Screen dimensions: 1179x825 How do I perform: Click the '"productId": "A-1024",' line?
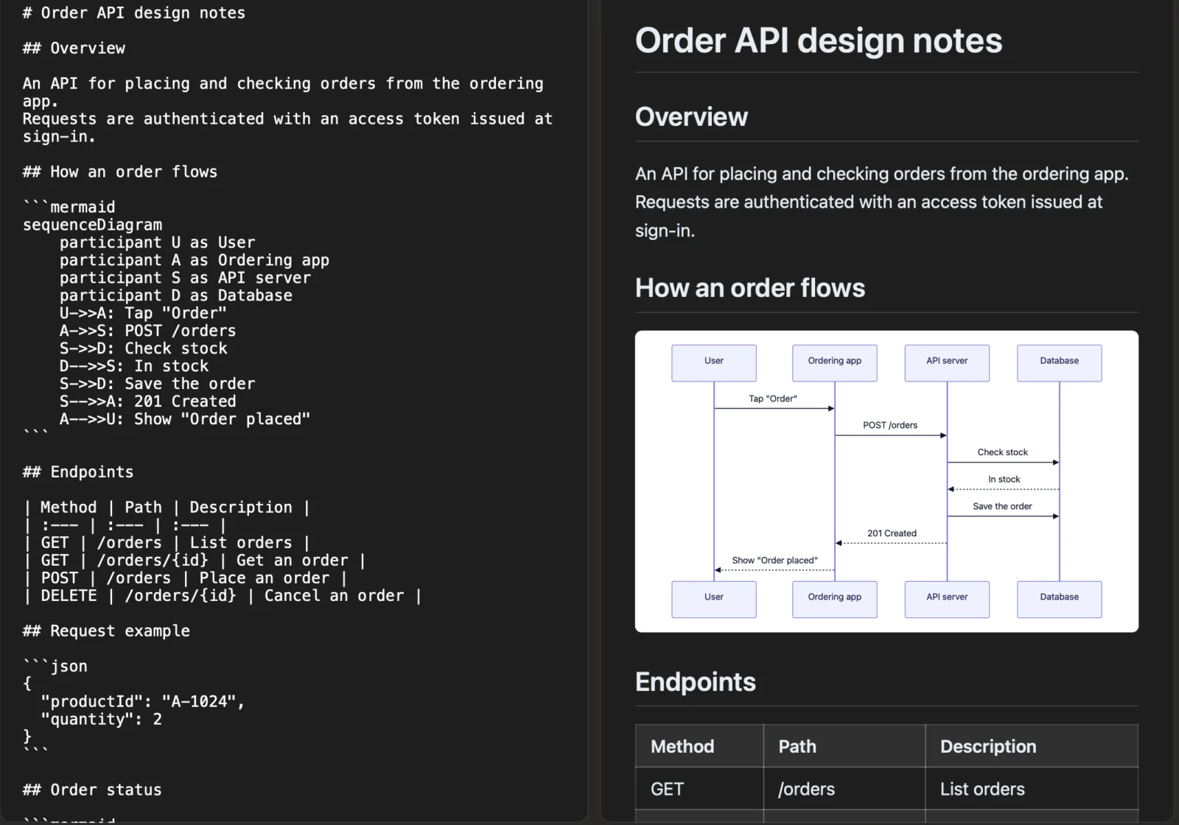click(x=143, y=702)
